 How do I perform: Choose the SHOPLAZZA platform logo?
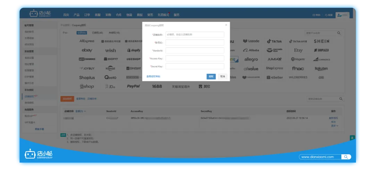pyautogui.click(x=322, y=50)
